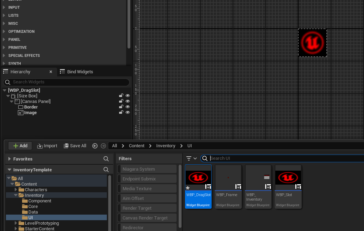Collapse the Size Box hierarchy node

(8, 96)
